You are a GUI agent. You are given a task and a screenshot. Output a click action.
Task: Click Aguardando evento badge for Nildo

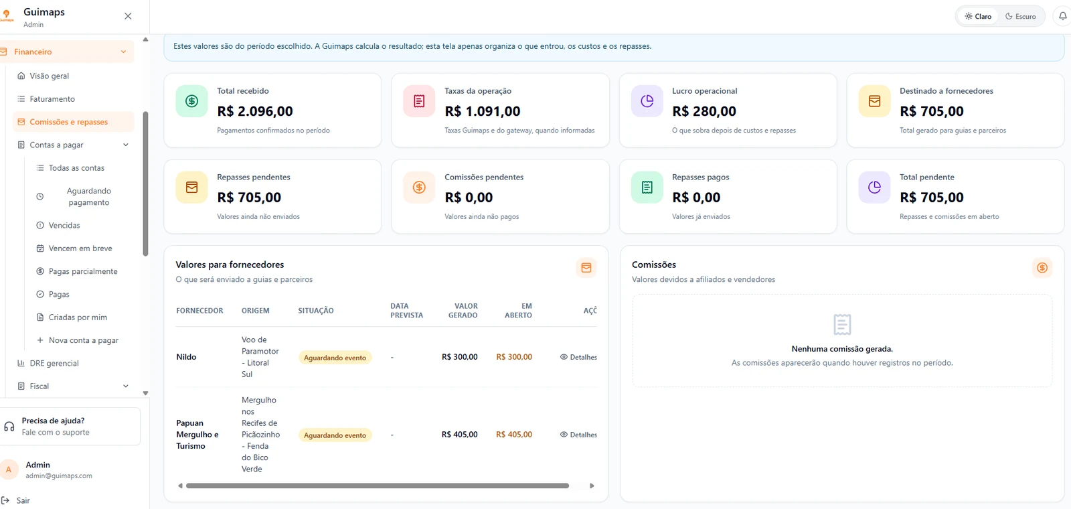(335, 358)
